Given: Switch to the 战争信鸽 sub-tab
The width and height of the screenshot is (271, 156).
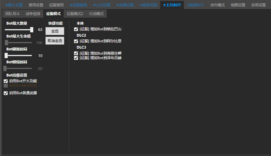Looking at the screenshot, I should tap(33, 14).
